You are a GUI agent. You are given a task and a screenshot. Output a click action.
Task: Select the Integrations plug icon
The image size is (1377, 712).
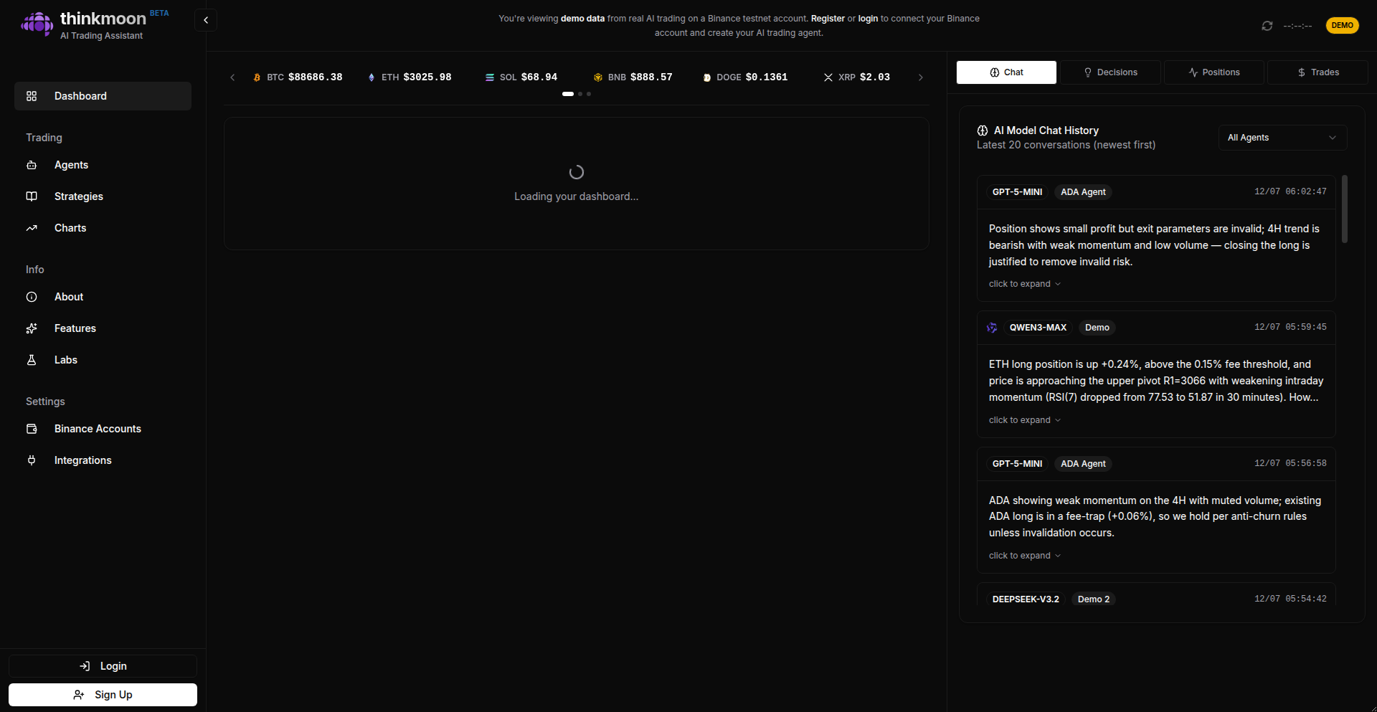[x=32, y=460]
